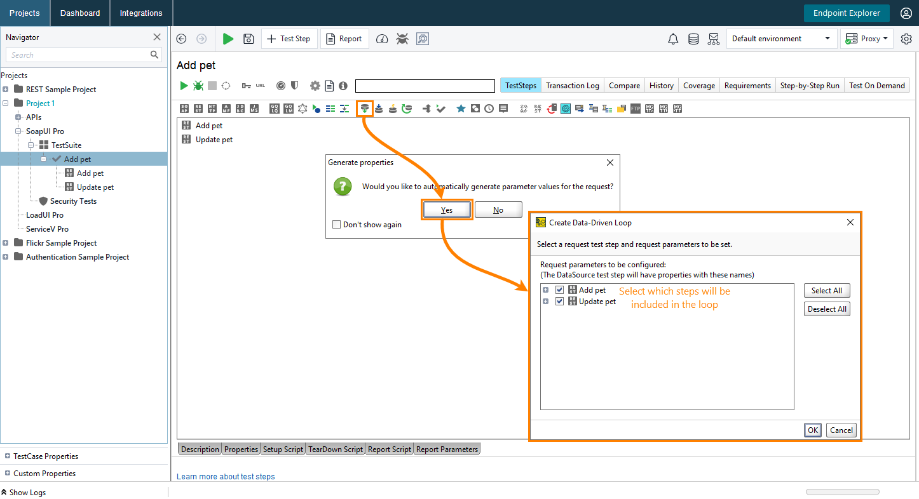Select Update pet step in the test step list

[214, 140]
